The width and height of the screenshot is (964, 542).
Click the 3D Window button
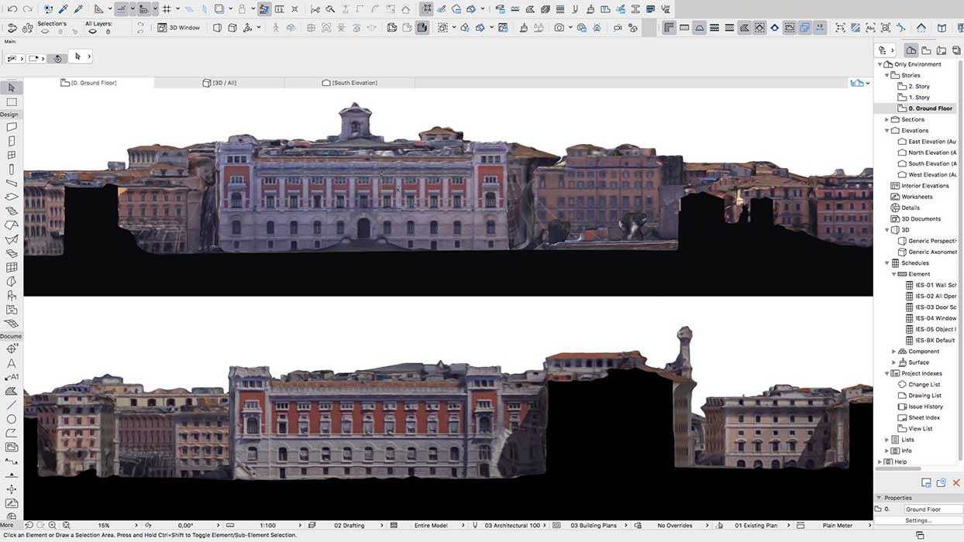[x=181, y=26]
